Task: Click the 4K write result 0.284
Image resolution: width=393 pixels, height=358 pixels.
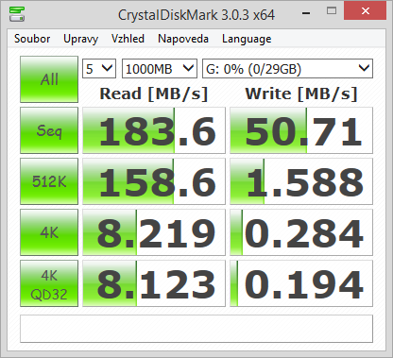Action: (x=301, y=232)
